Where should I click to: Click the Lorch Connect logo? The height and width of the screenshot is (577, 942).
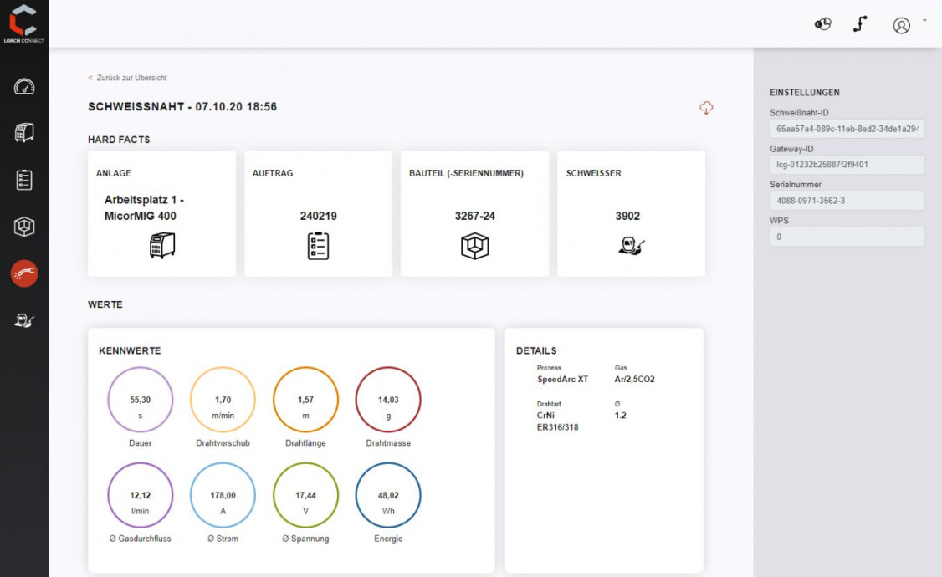(x=23, y=23)
